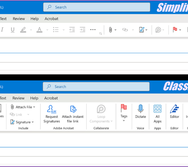Image resolution: width=188 pixels, height=167 pixels.
Task: Click the red flag icon in simplified ribbon
Action: (x=175, y=30)
